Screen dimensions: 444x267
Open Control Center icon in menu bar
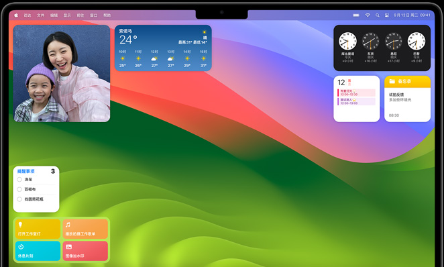coord(387,15)
